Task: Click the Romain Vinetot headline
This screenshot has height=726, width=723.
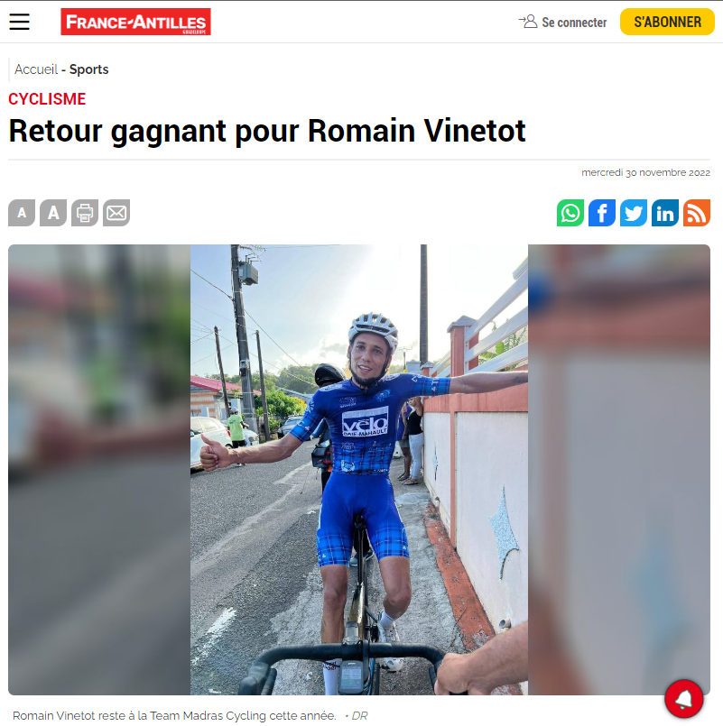Action: point(267,131)
